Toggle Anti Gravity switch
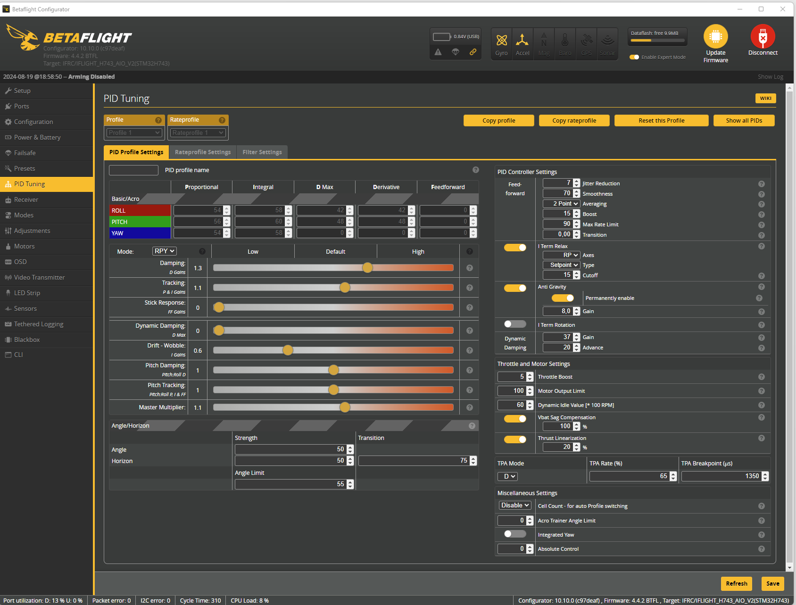This screenshot has width=796, height=605. click(515, 288)
